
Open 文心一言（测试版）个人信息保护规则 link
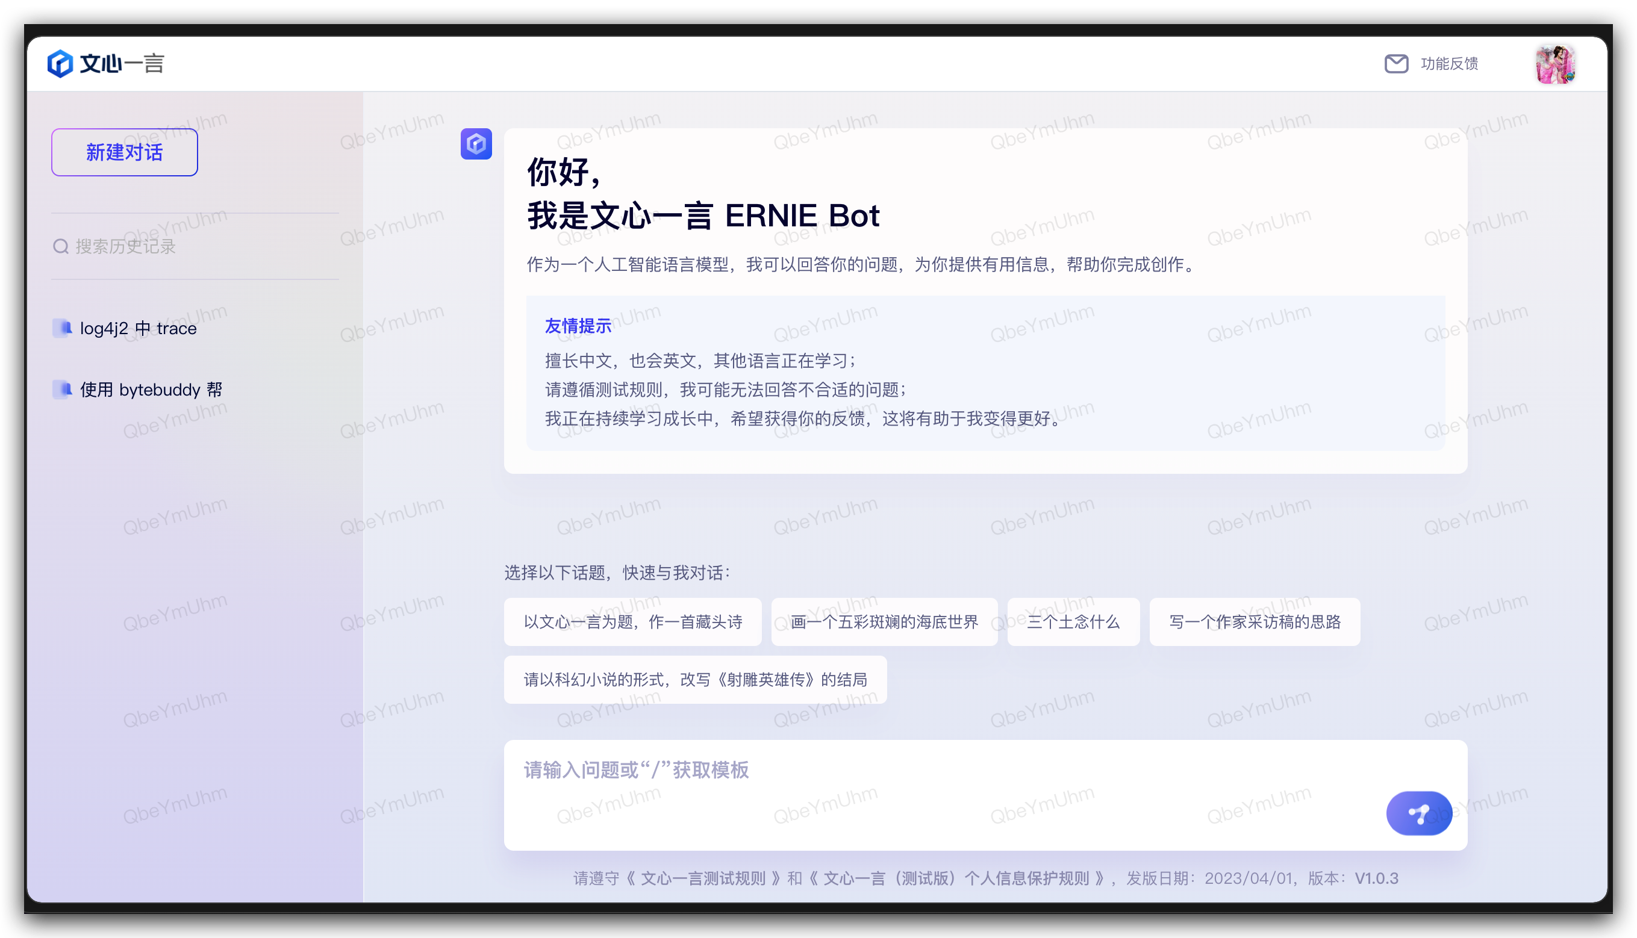point(956,878)
